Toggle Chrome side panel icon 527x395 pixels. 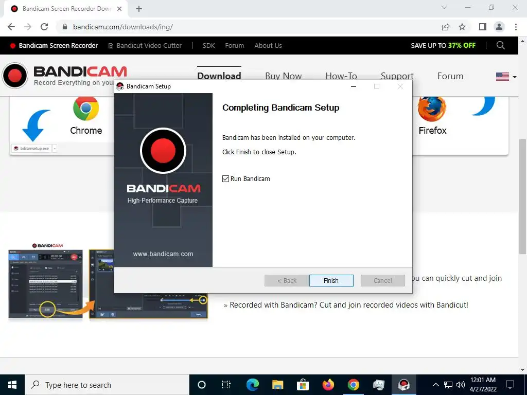point(483,27)
